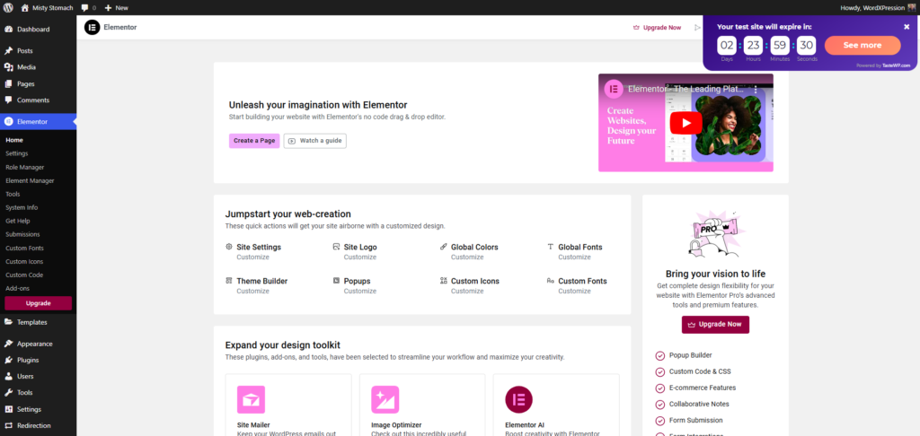Open the comments bubble in the admin bar

pyautogui.click(x=89, y=7)
